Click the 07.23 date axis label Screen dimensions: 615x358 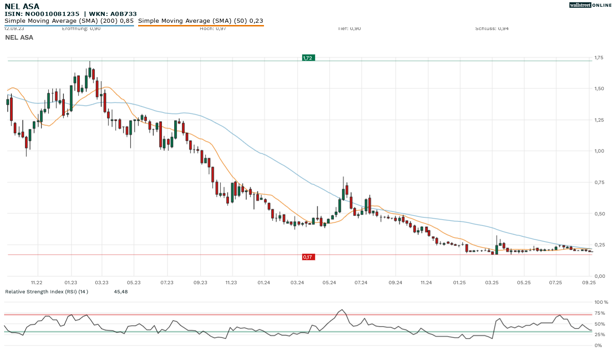[167, 283]
